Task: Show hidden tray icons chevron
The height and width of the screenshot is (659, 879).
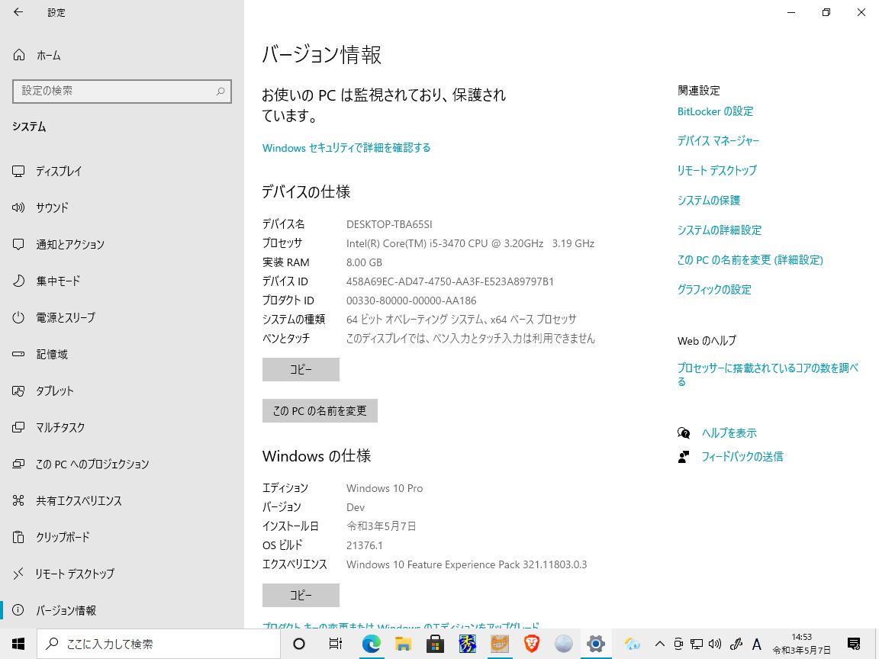Action: (x=660, y=644)
